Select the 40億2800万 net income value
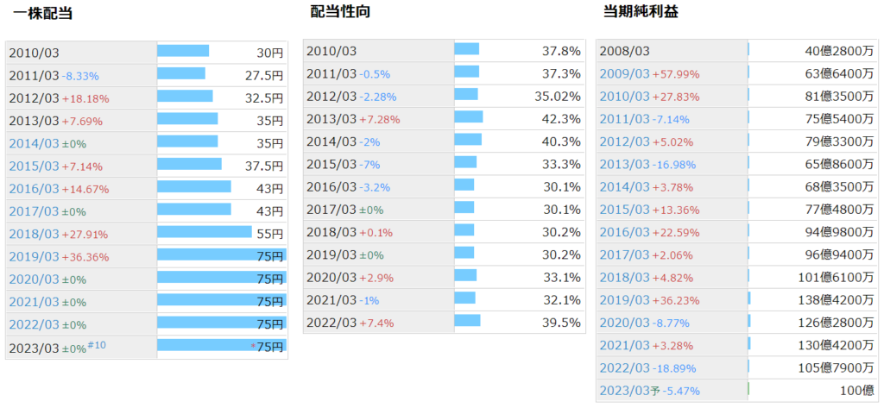The image size is (884, 408). 839,51
